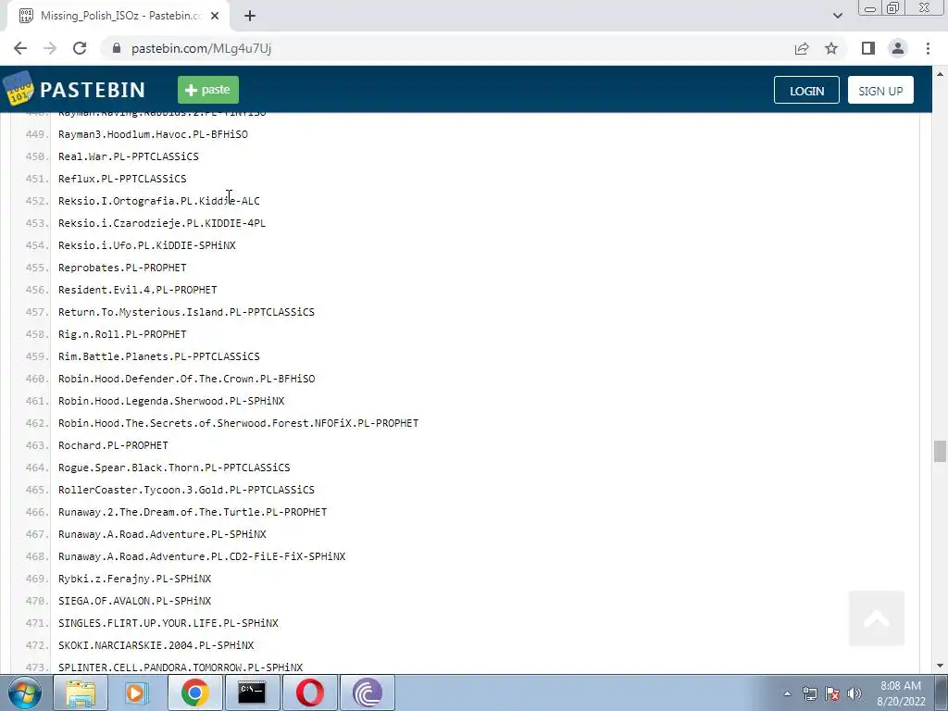Bookmark this page with the star

(831, 48)
